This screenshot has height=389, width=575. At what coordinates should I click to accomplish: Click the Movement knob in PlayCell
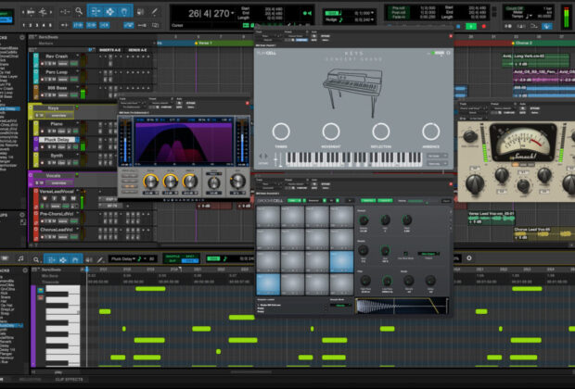tap(331, 132)
